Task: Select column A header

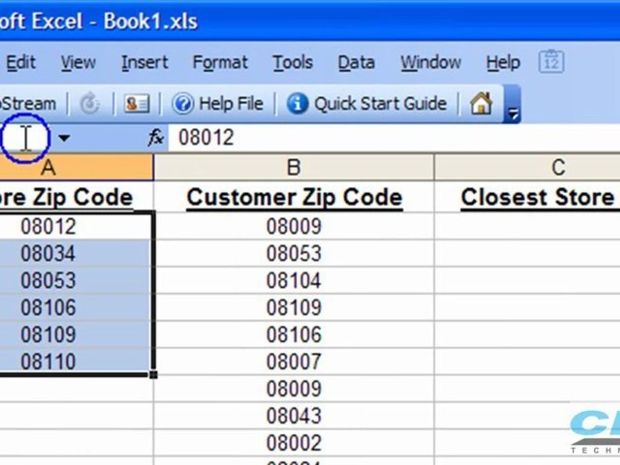Action: (x=76, y=167)
